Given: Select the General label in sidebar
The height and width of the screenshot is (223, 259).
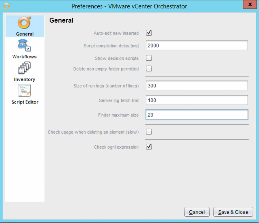Looking at the screenshot, I should point(25,34).
